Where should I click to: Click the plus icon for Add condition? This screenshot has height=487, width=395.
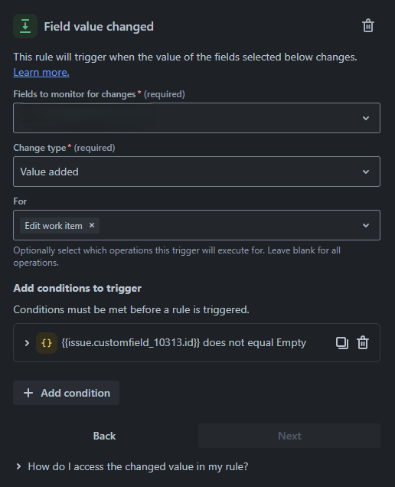pos(28,393)
